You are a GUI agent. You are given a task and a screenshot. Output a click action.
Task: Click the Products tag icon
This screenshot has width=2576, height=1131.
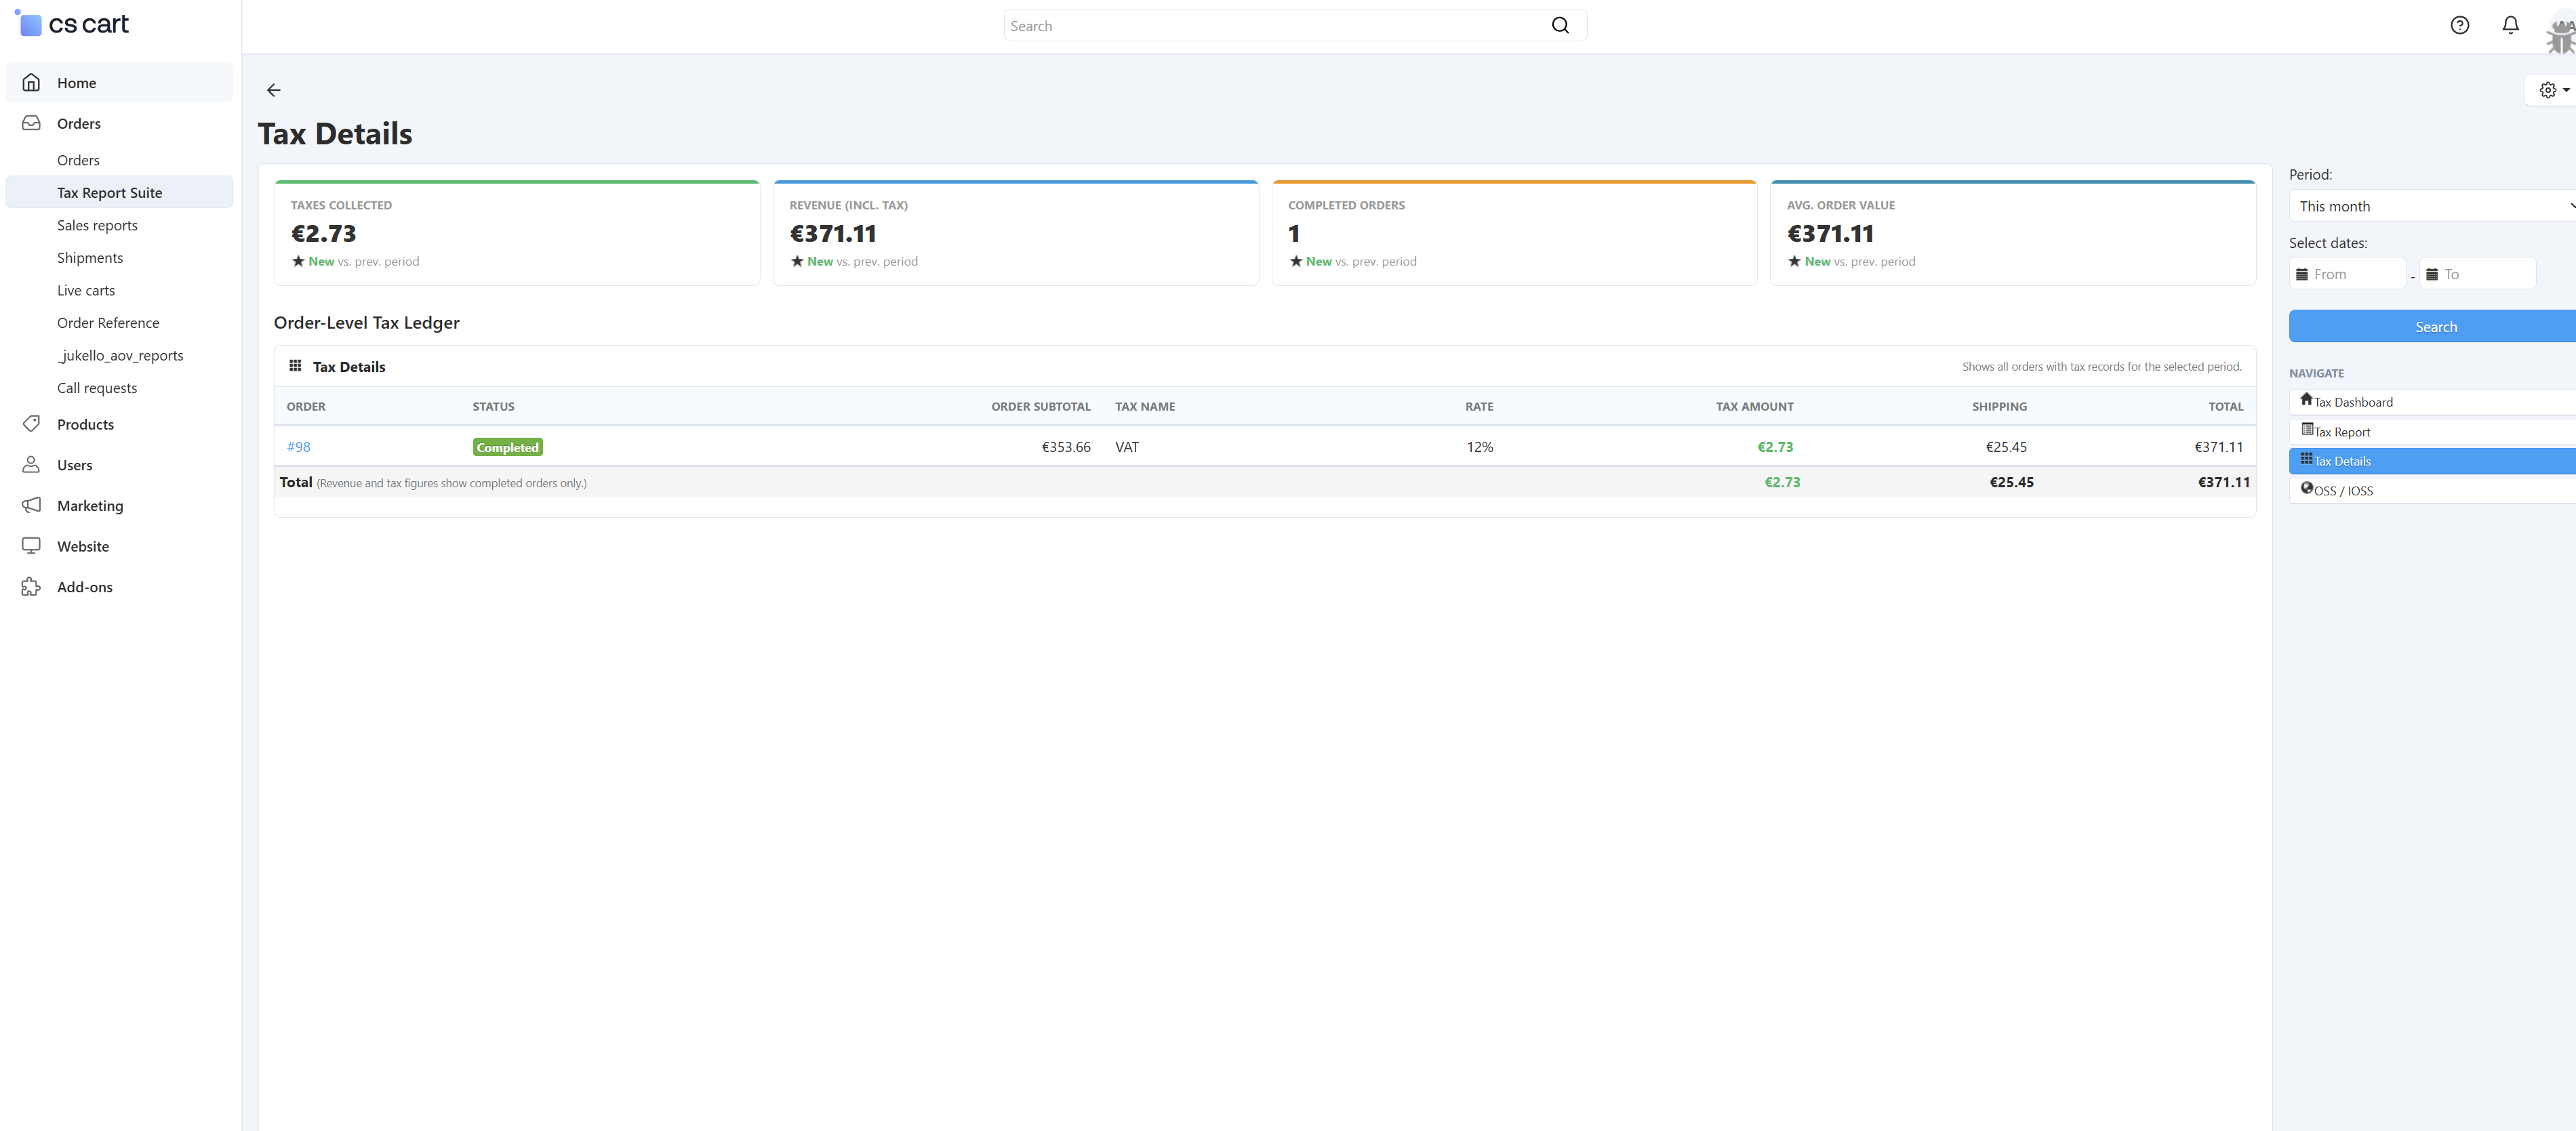(32, 424)
